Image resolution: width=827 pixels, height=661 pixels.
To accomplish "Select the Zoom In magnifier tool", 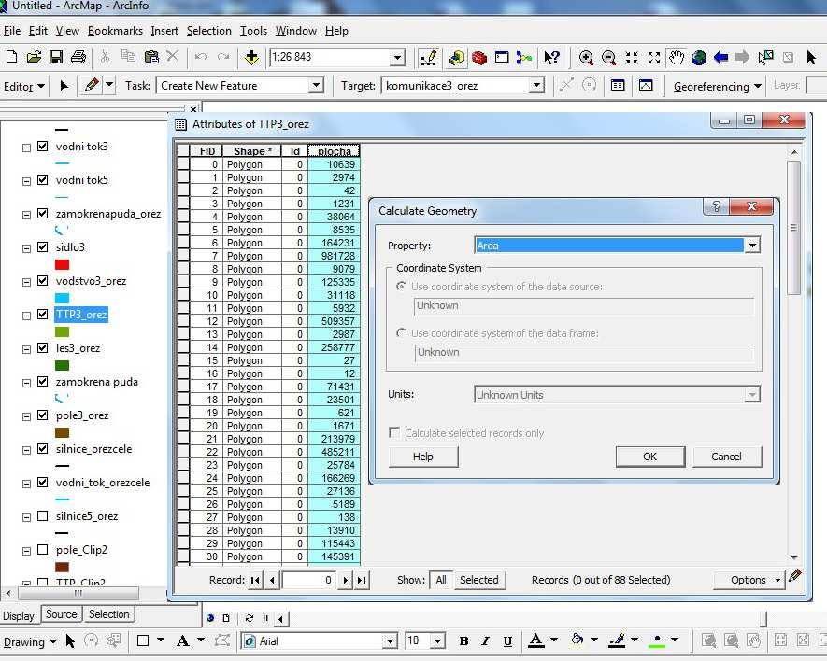I will tap(586, 57).
